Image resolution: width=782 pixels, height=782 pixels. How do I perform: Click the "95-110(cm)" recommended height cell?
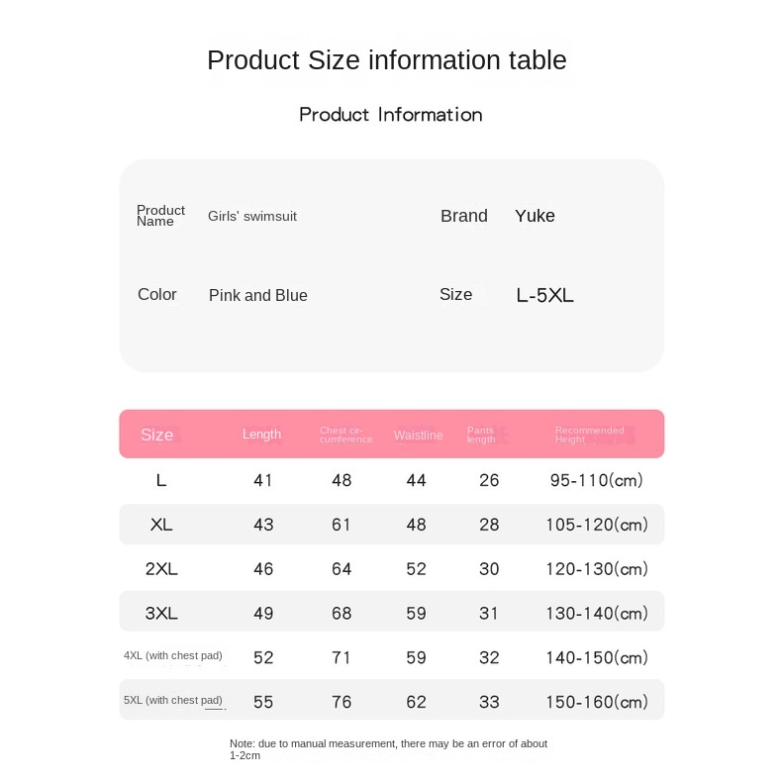coord(596,480)
